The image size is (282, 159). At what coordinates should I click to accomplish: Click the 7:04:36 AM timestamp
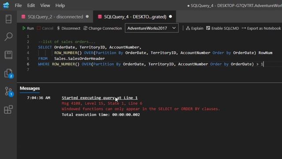(38, 98)
